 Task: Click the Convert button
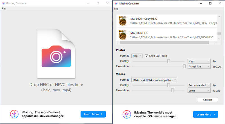(x=208, y=100)
